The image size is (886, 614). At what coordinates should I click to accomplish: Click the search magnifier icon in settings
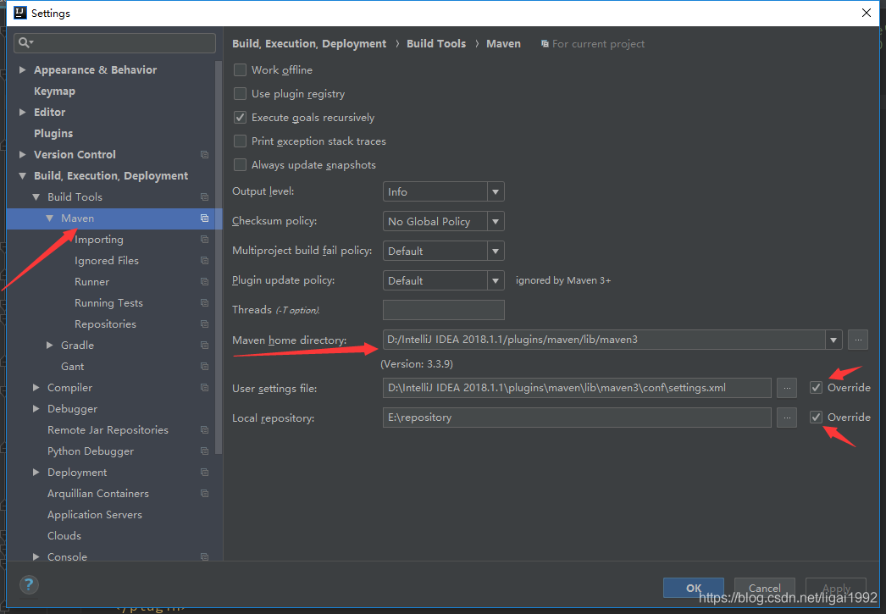(25, 43)
